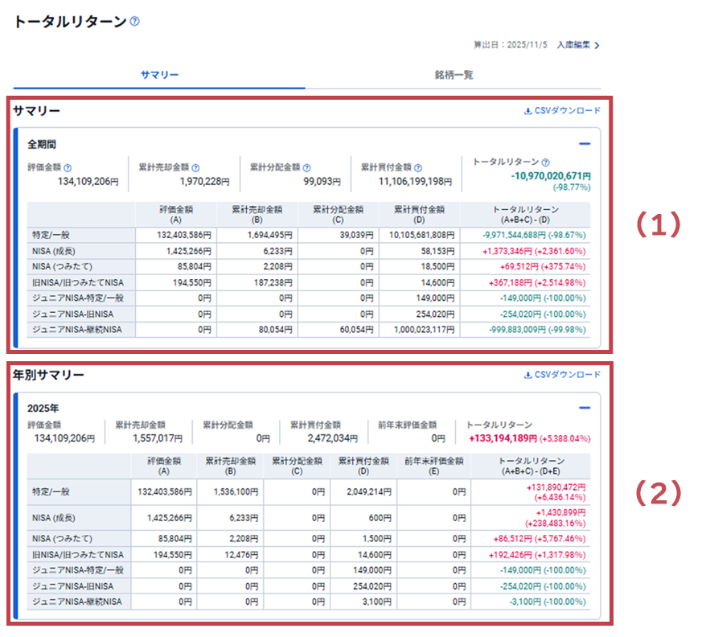
Task: Collapse the 2025年 panel with the minus button
Action: 585,408
